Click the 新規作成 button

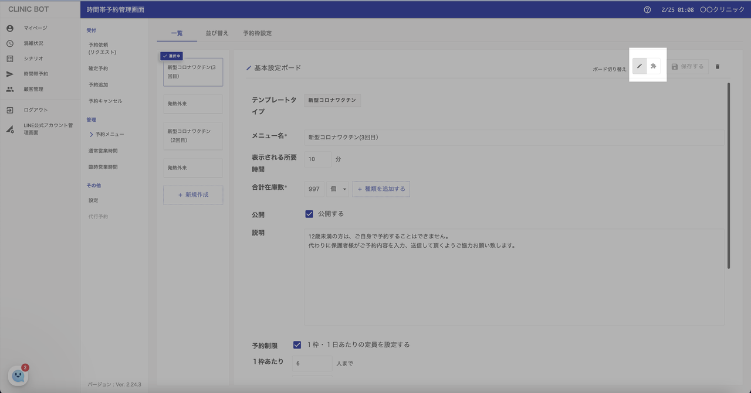click(193, 195)
